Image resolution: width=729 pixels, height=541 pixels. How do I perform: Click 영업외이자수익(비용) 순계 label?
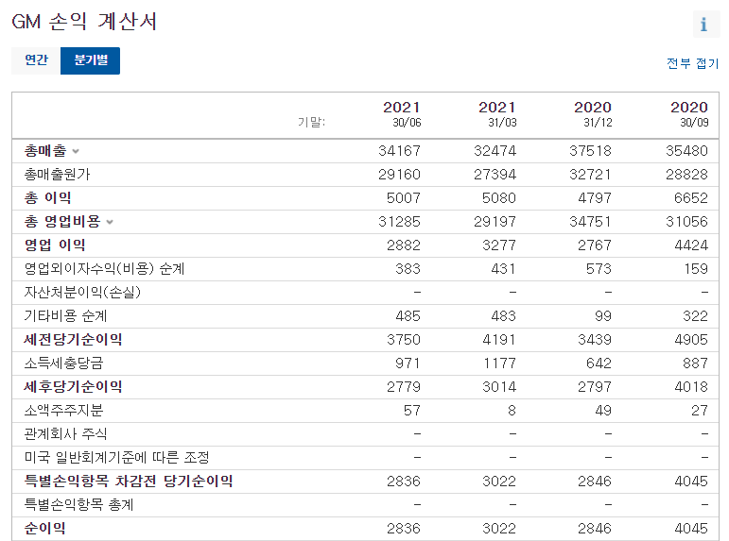(105, 269)
